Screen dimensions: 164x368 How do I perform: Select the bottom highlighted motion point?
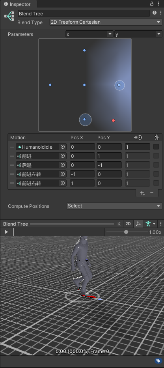click(85, 120)
